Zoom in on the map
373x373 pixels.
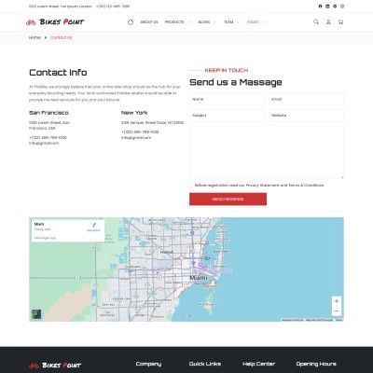click(x=337, y=301)
